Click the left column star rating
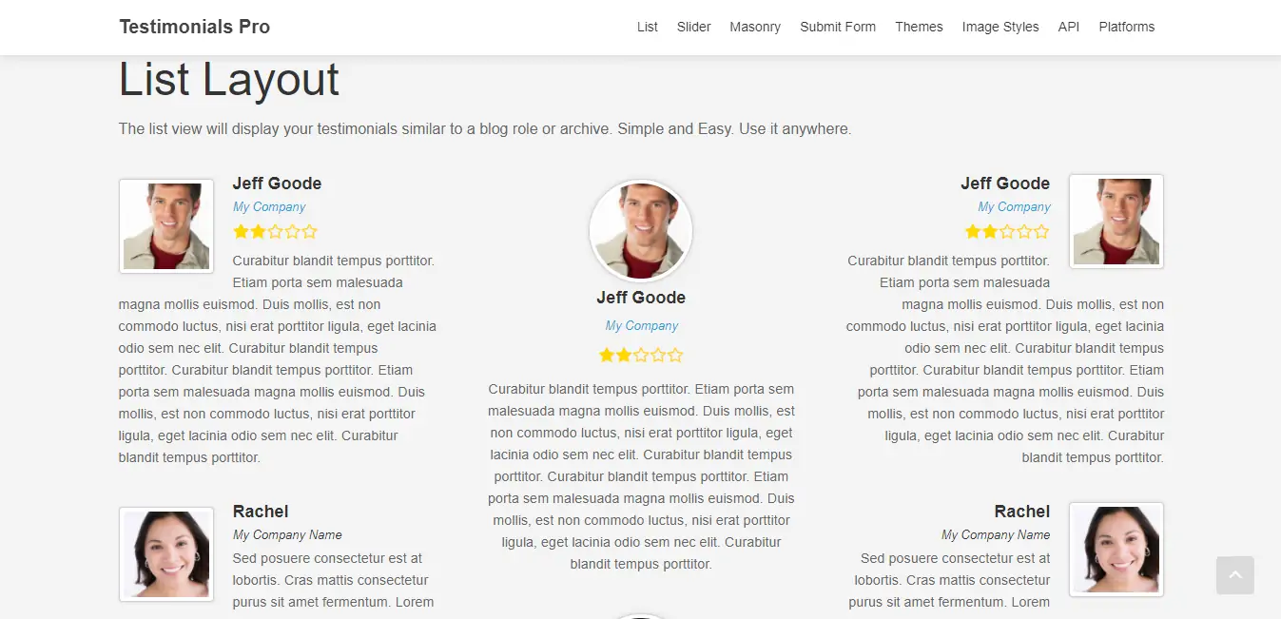Image resolution: width=1281 pixels, height=619 pixels. pyautogui.click(x=275, y=231)
